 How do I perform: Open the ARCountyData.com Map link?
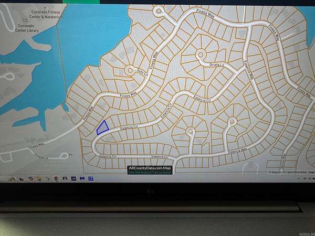[x=150, y=168]
